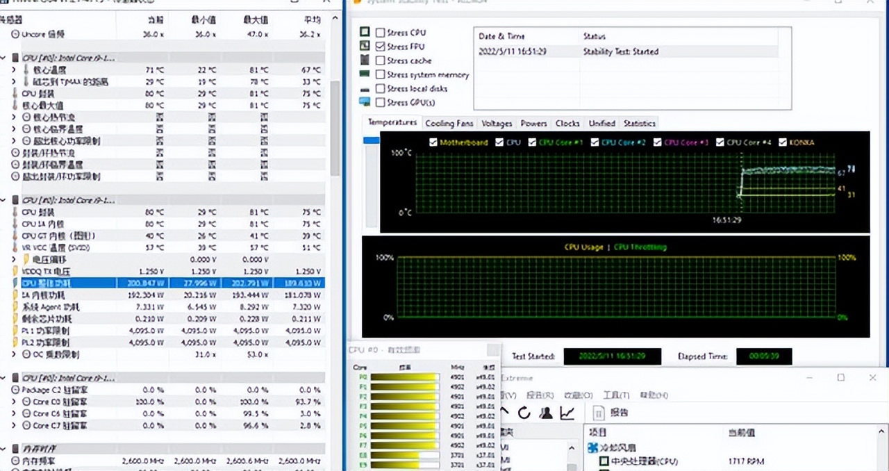Open the graph chart icon in AIDA64 toolbar
This screenshot has width=889, height=471.
(567, 413)
